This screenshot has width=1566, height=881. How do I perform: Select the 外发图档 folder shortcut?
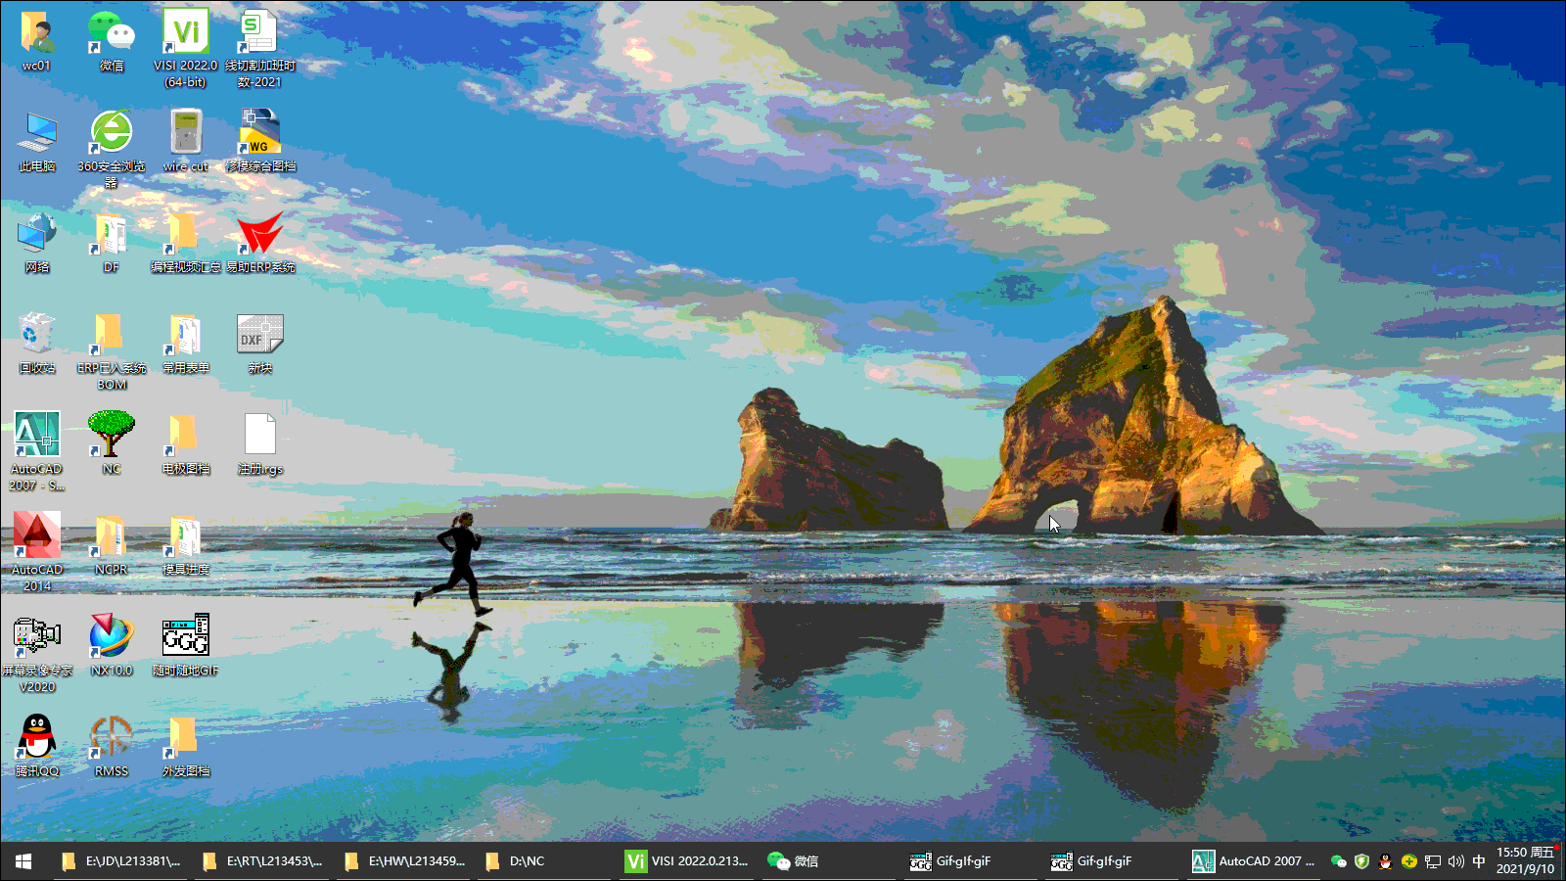tap(186, 746)
